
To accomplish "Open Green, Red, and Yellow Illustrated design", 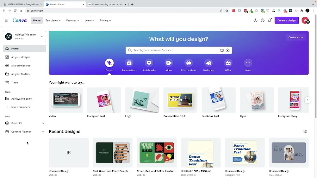I will [x=157, y=153].
